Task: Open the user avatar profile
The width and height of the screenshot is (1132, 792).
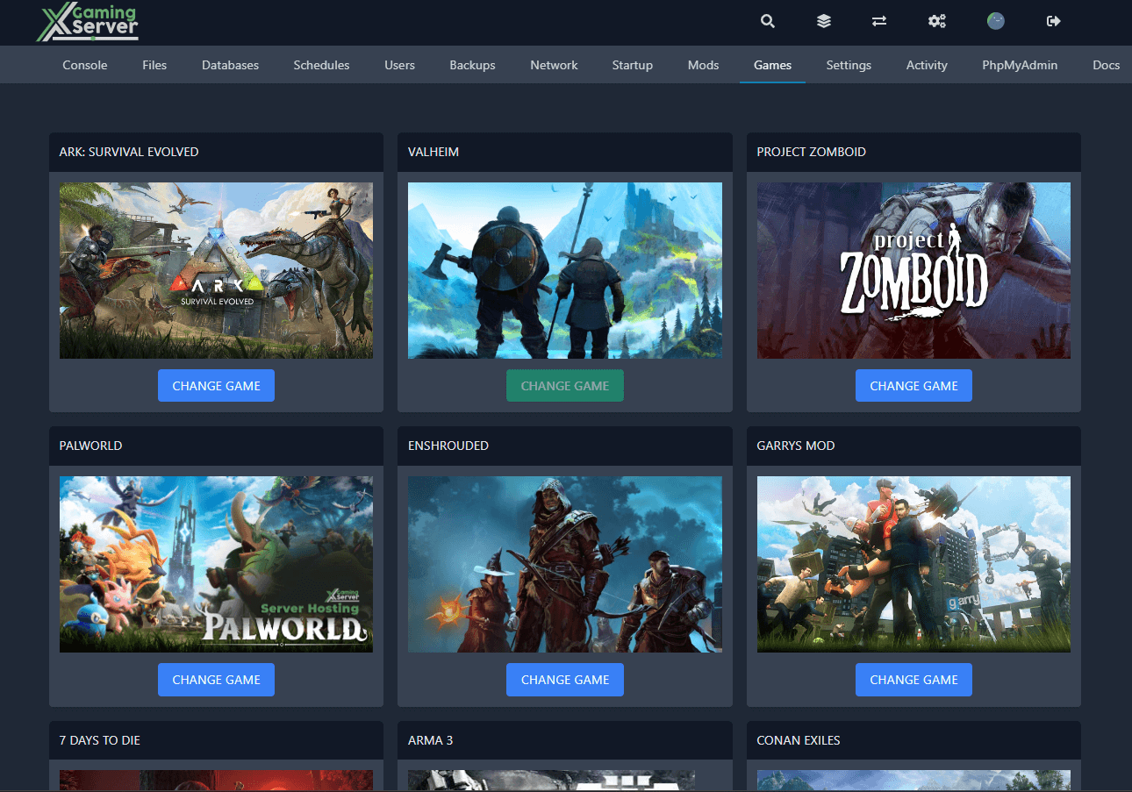Action: (x=995, y=21)
